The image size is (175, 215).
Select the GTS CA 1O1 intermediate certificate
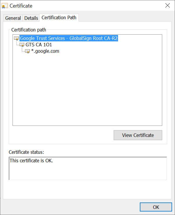39,45
